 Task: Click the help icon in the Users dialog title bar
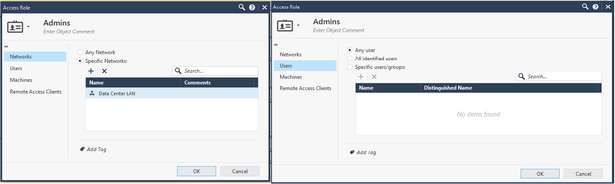[x=596, y=7]
